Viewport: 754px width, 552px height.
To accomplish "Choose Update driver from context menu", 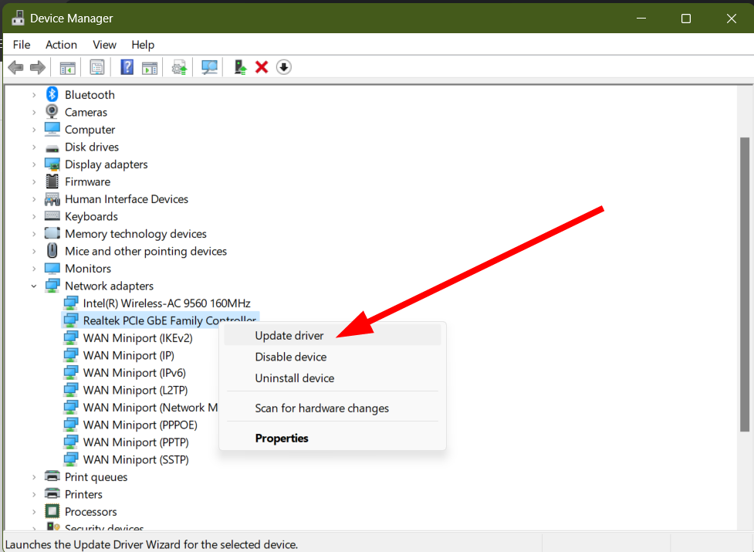I will (x=333, y=336).
